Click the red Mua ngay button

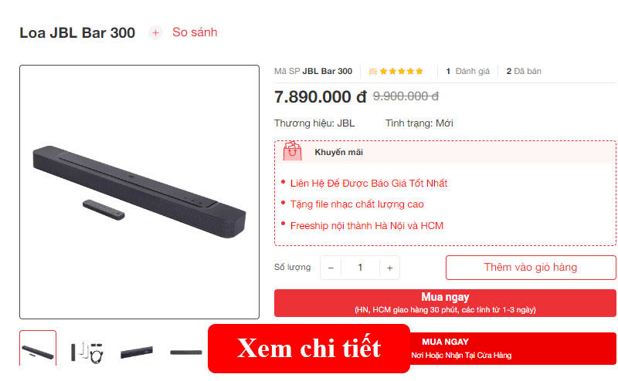pos(445,303)
